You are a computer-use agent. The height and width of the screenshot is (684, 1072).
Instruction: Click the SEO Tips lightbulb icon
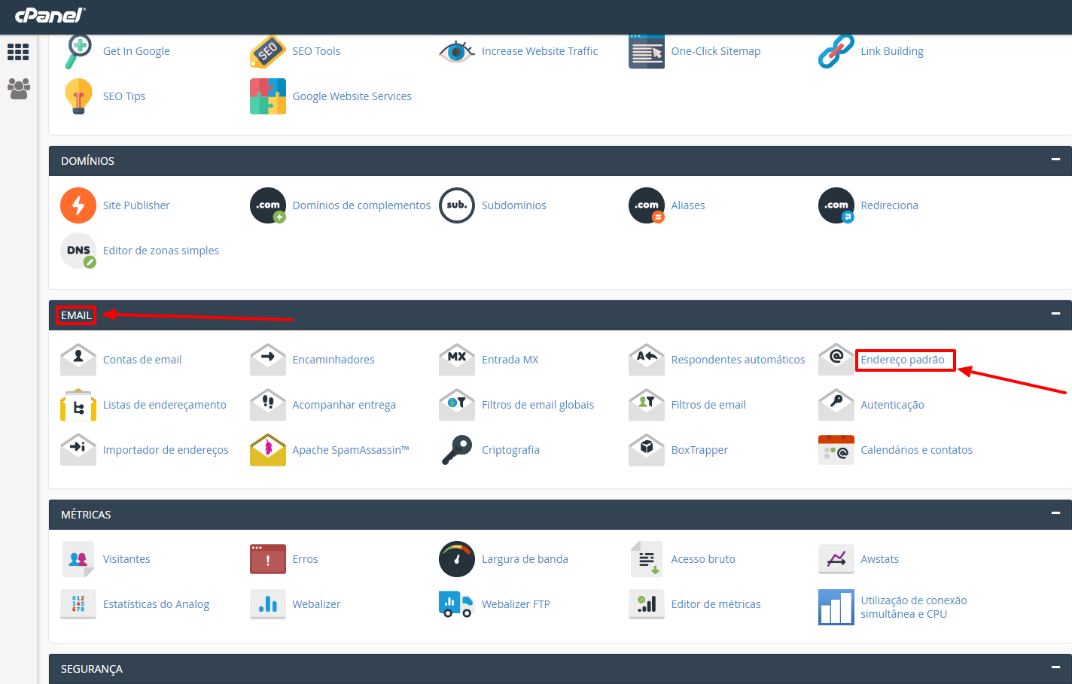click(78, 96)
